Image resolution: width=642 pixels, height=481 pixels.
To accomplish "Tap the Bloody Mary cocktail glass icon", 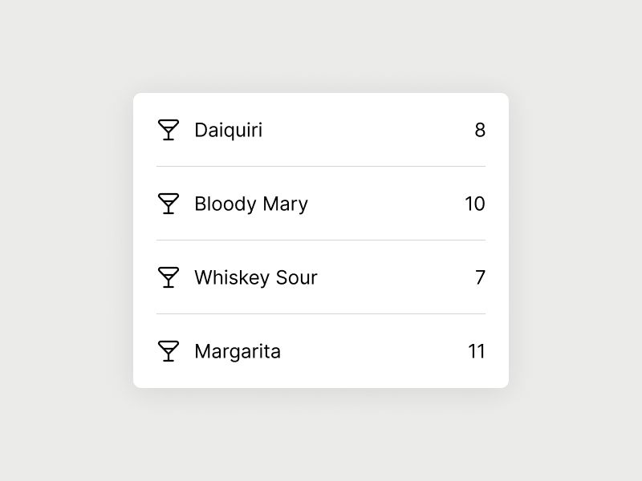I will point(168,204).
